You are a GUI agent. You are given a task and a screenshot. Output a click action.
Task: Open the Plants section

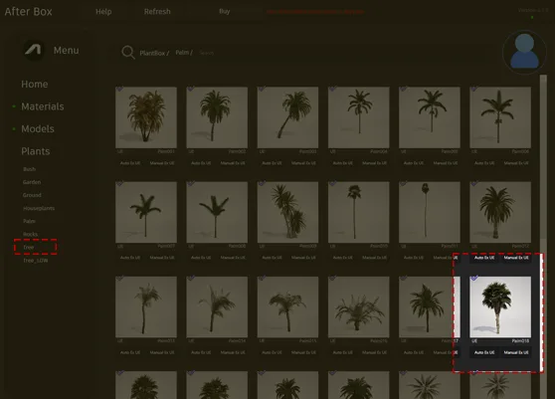point(36,151)
